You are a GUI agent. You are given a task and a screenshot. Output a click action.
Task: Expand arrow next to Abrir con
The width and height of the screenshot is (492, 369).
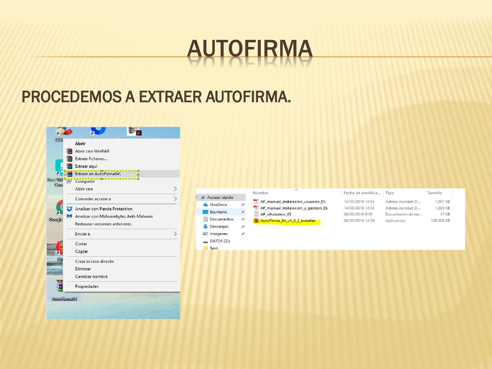[175, 189]
